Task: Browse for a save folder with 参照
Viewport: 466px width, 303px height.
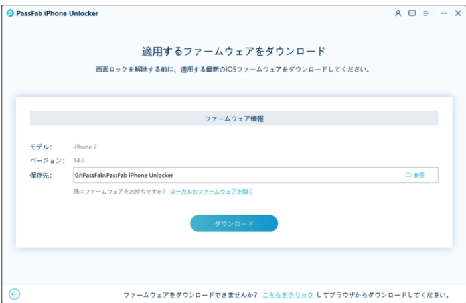Action: tap(415, 175)
